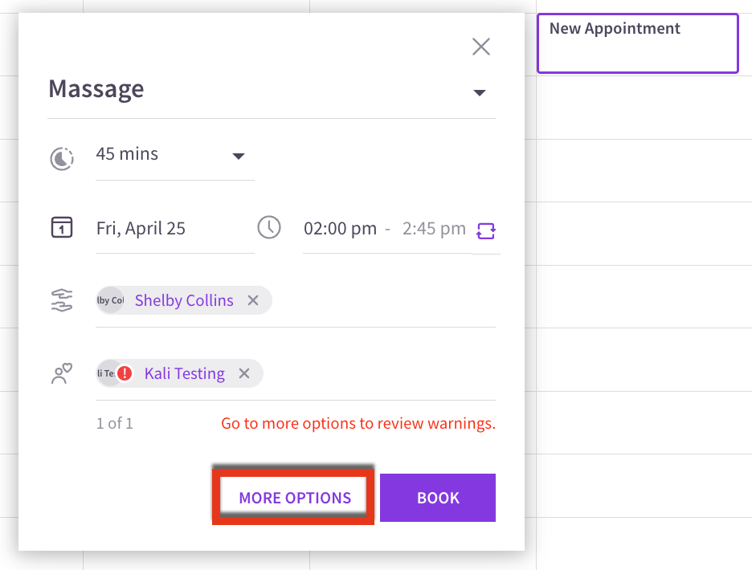Click the BOOK button
Screen dimensions: 752x570
point(437,498)
